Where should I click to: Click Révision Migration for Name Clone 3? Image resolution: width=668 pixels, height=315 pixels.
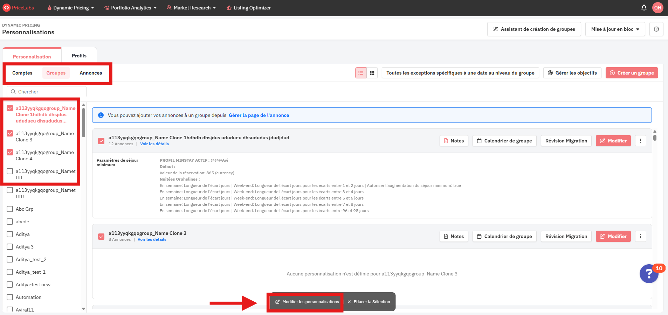566,236
